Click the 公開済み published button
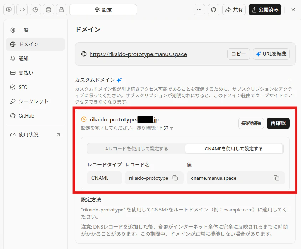Image resolution: width=301 pixels, height=249 pixels. 265,10
